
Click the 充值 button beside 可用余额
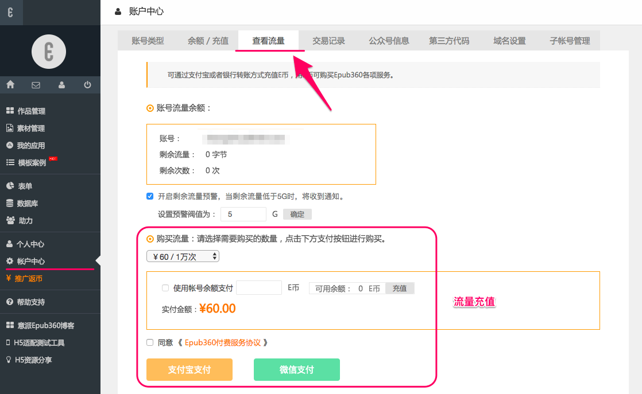pos(400,288)
